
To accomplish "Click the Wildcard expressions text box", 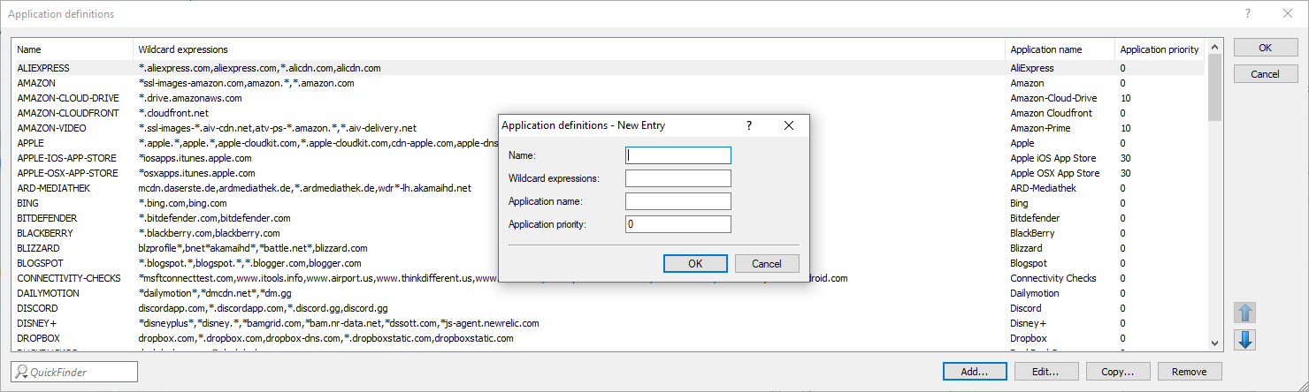I will 677,178.
